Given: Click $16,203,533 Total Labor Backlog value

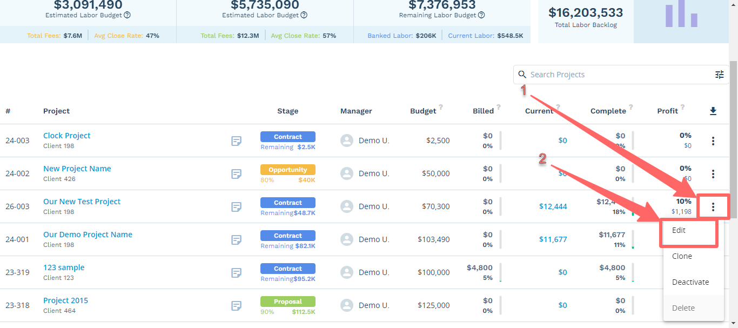Looking at the screenshot, I should coord(586,12).
